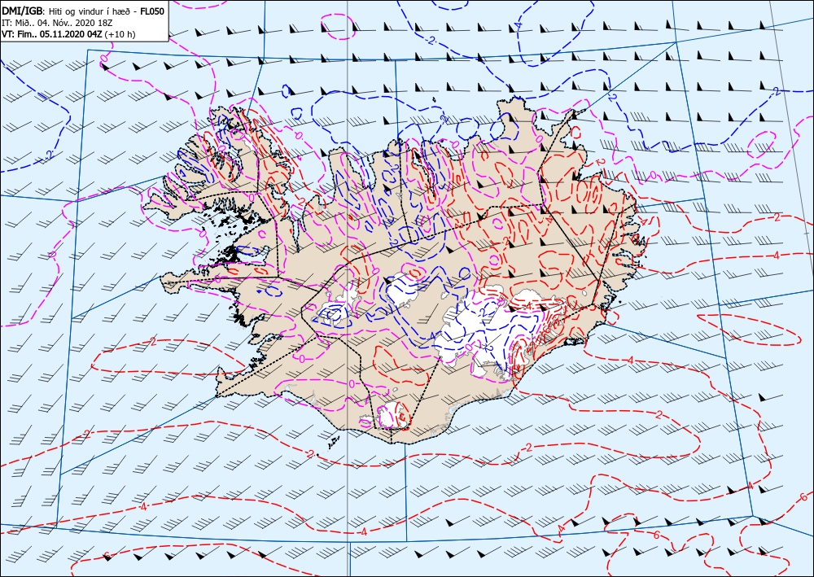The width and height of the screenshot is (814, 577).
Task: Click the "(+10 h)" forecast offset text
Action: 120,34
